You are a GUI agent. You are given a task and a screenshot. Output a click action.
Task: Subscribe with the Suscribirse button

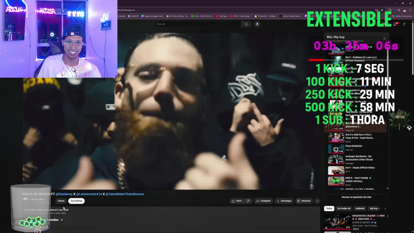pos(76,201)
